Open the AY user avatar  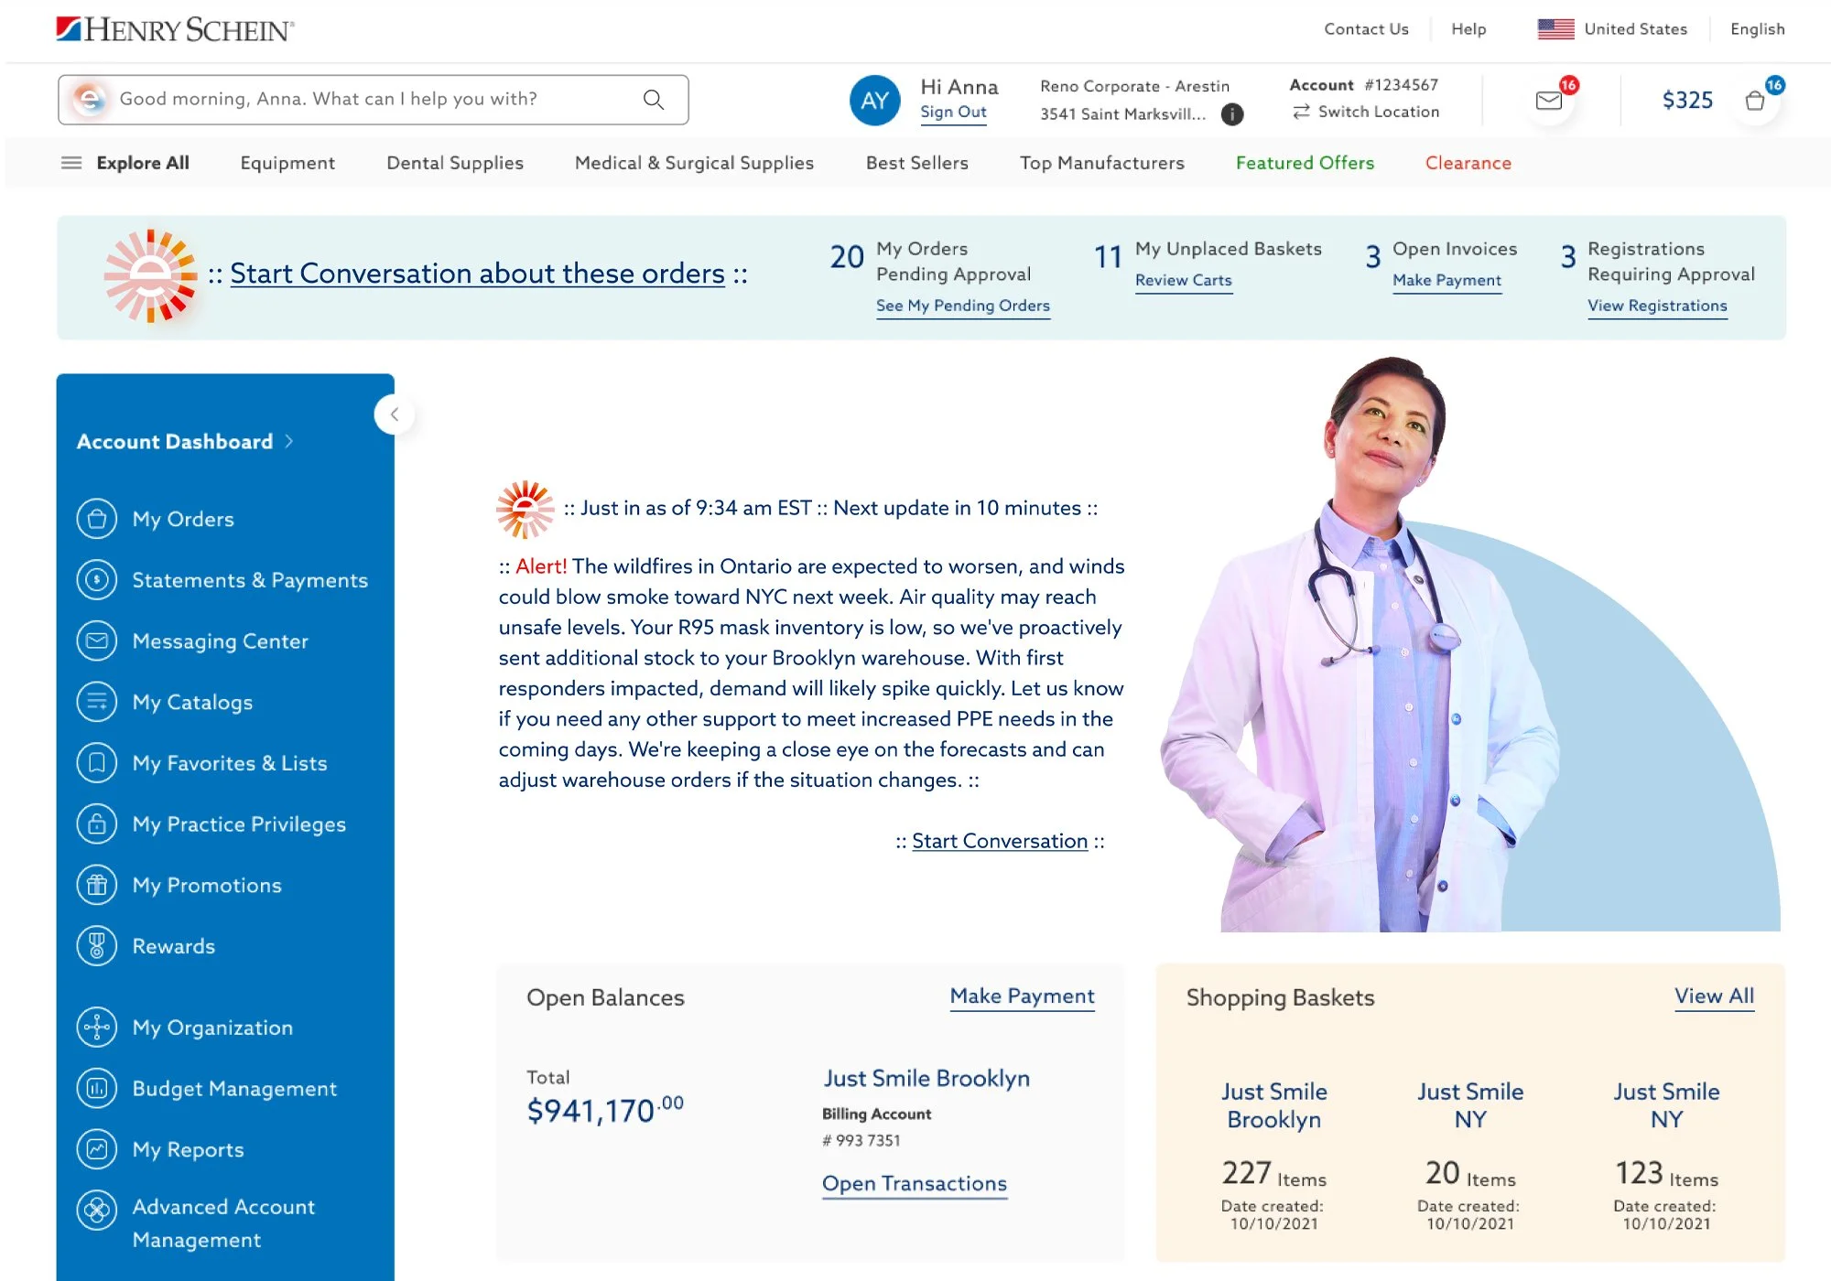tap(874, 100)
